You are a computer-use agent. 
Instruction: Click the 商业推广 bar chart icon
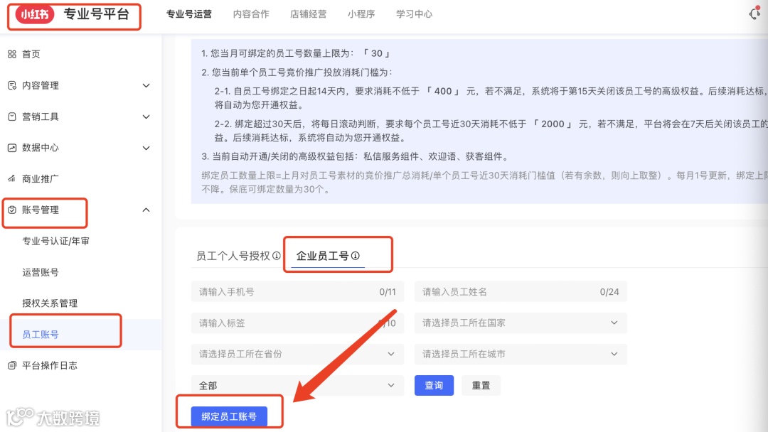(12, 178)
